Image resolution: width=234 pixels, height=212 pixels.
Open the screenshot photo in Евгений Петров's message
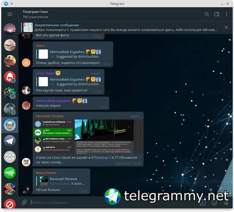[88, 137]
